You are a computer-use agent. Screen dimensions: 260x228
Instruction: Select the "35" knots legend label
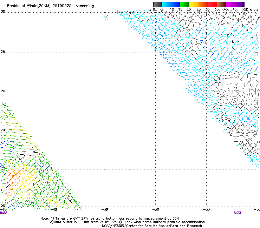pos(216,9)
